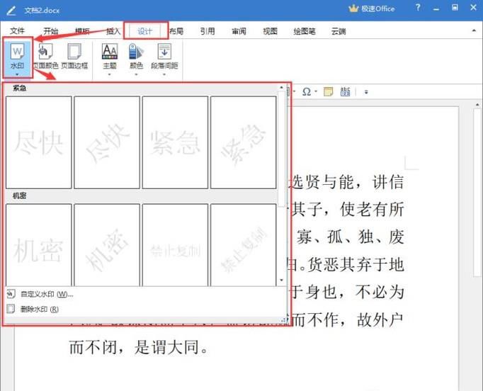Click document line 而不闭，是谓大同。

pyautogui.click(x=139, y=348)
